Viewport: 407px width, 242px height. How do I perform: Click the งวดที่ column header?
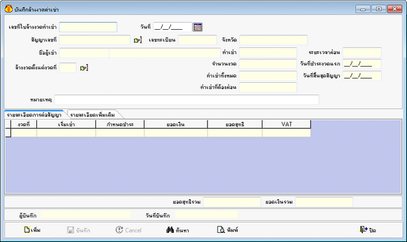click(x=23, y=124)
